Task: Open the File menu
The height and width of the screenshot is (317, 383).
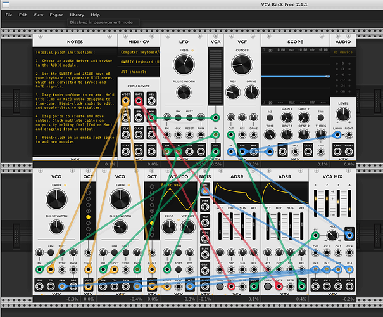Action: coord(9,15)
